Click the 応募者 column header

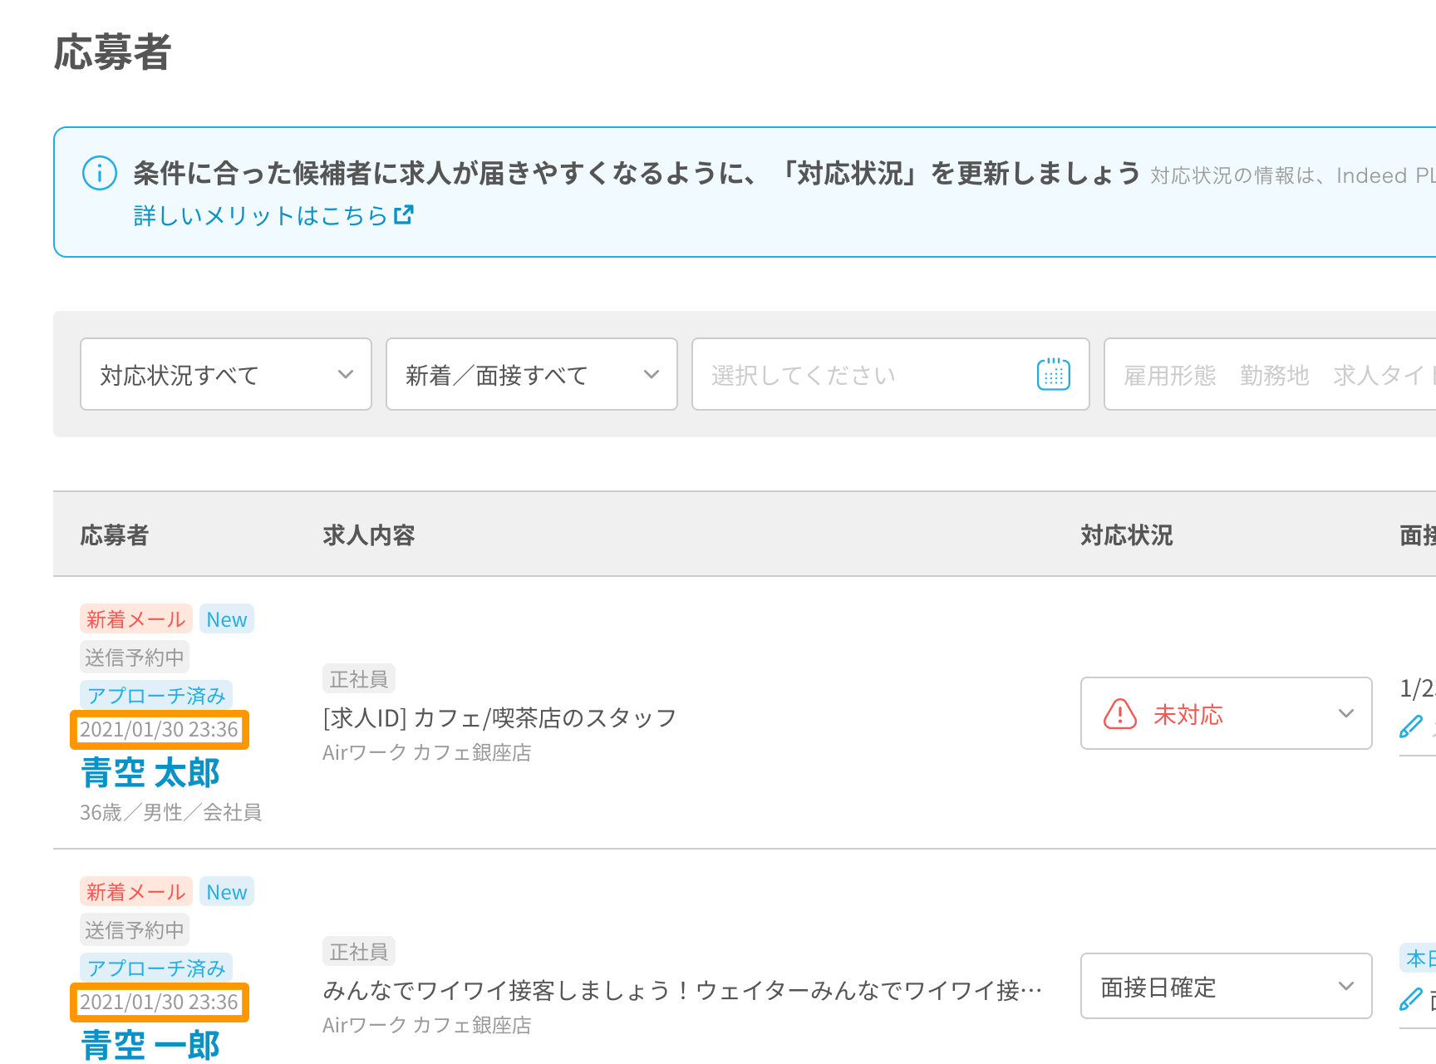pos(115,535)
